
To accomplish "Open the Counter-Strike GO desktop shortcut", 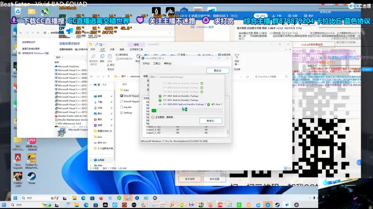I will coord(31,161).
